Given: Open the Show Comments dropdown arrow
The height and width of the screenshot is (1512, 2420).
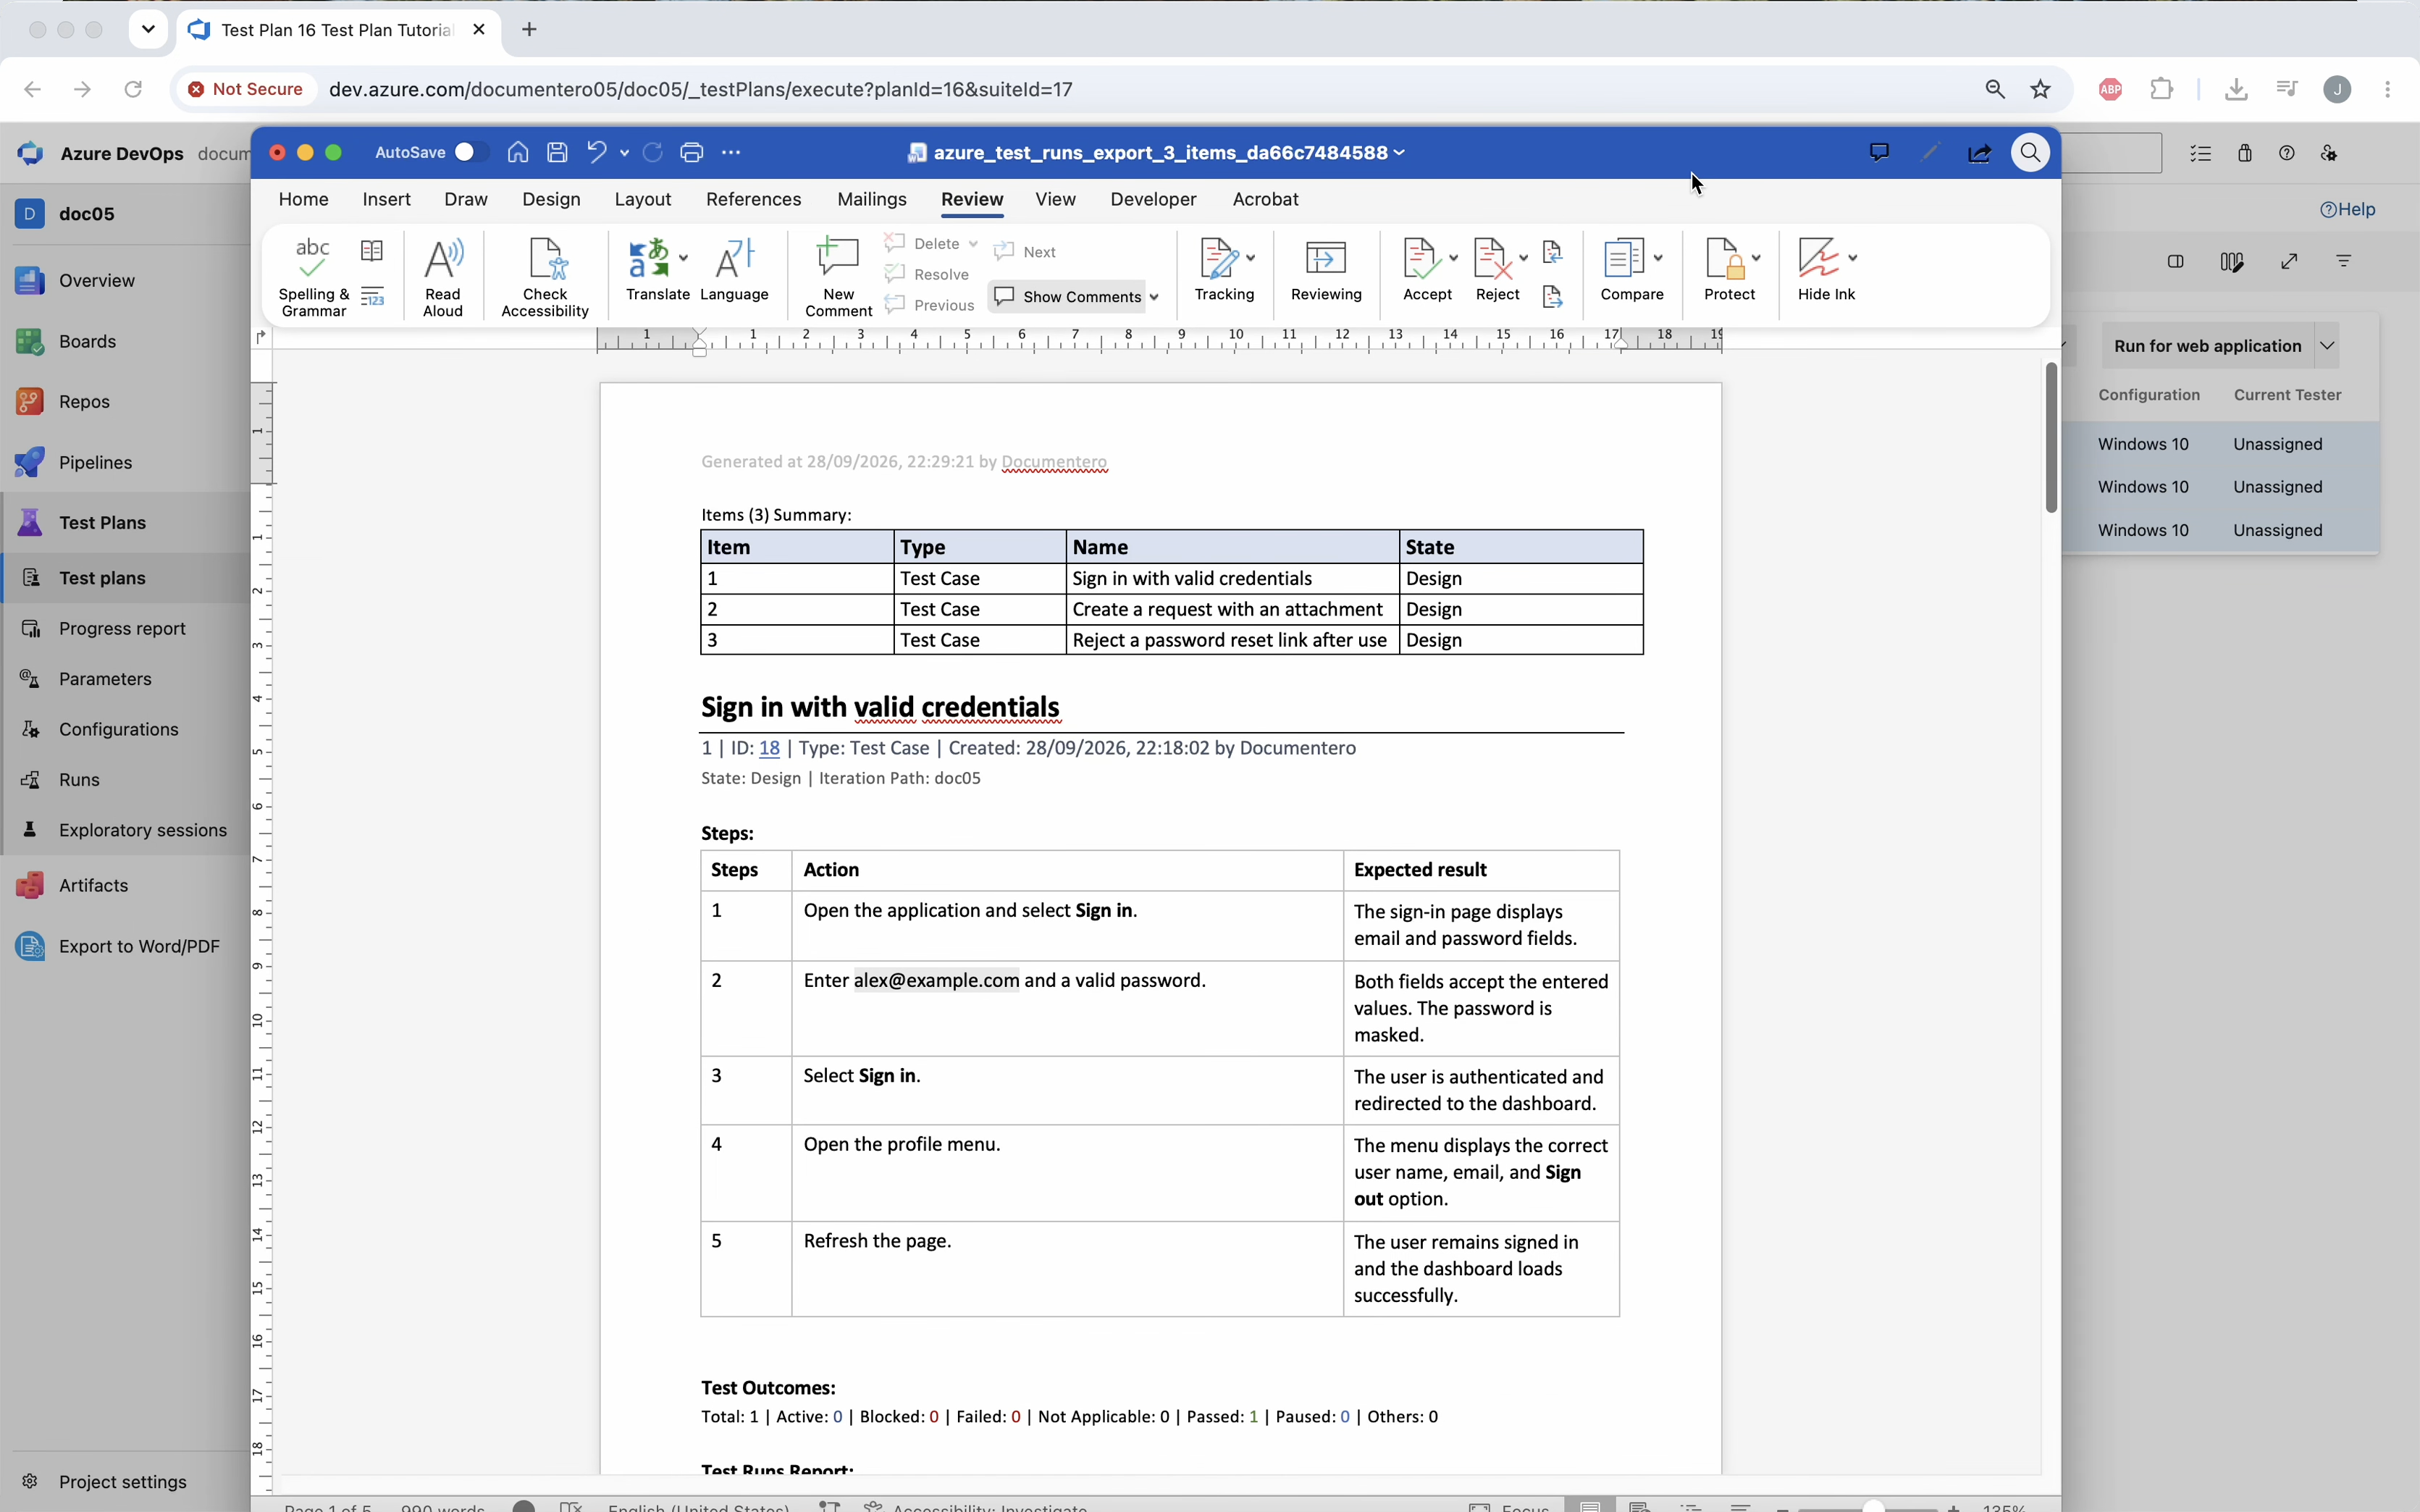Looking at the screenshot, I should coord(1154,297).
